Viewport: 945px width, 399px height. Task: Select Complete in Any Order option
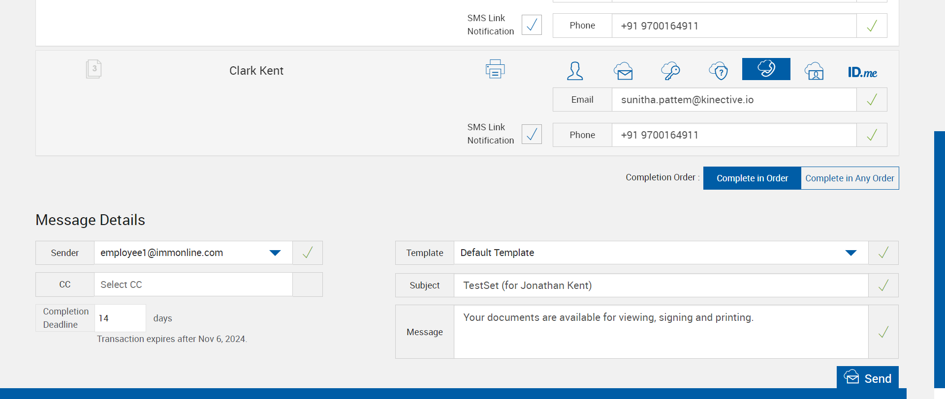pyautogui.click(x=850, y=178)
